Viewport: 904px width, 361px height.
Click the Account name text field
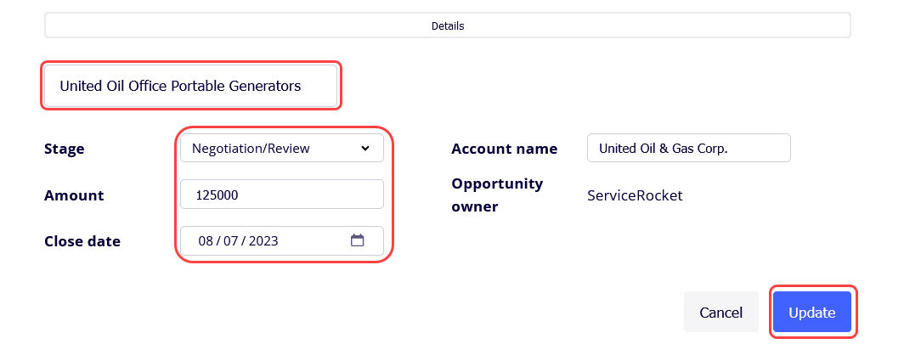click(689, 148)
